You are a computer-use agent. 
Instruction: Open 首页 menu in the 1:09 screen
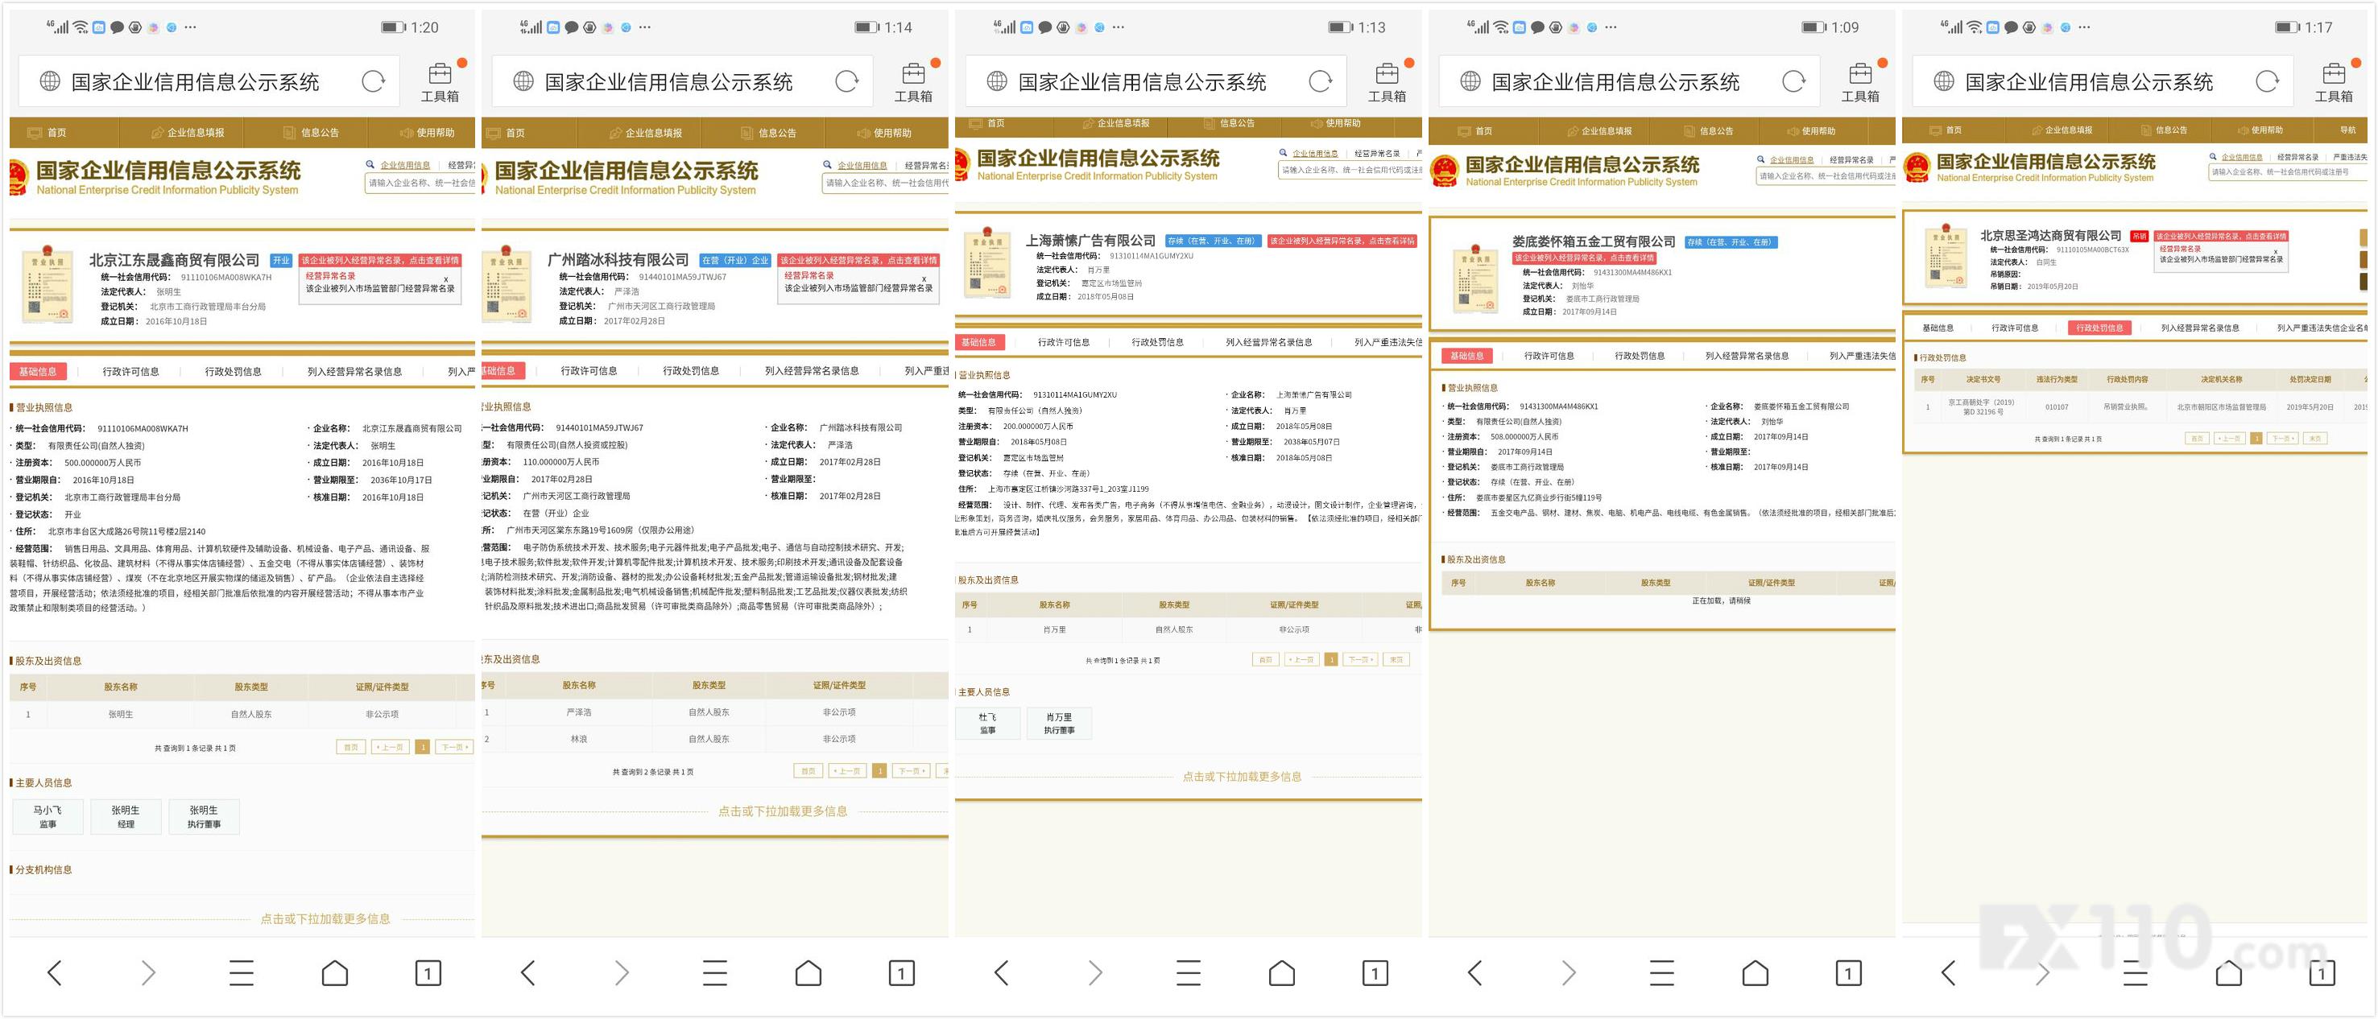coord(1475,131)
